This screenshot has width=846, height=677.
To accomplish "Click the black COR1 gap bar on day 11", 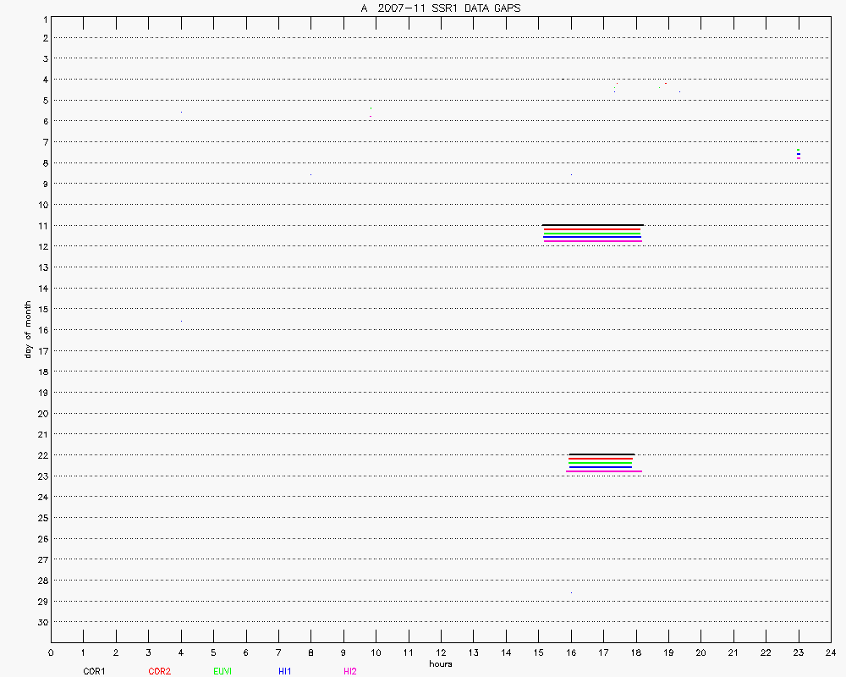I will tap(592, 225).
